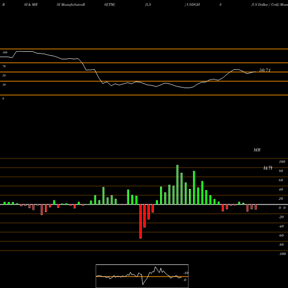Click the SI & MR header text

[31, 5]
